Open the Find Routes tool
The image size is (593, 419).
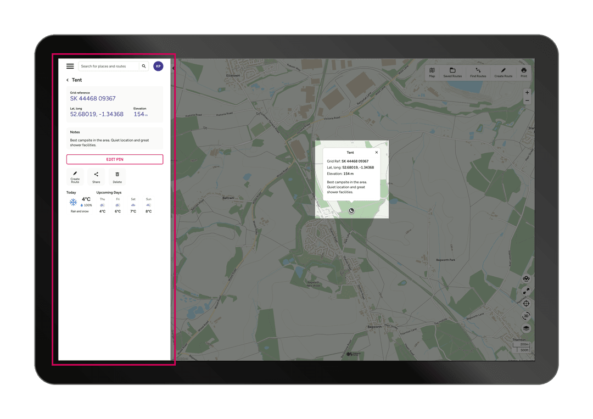click(478, 71)
